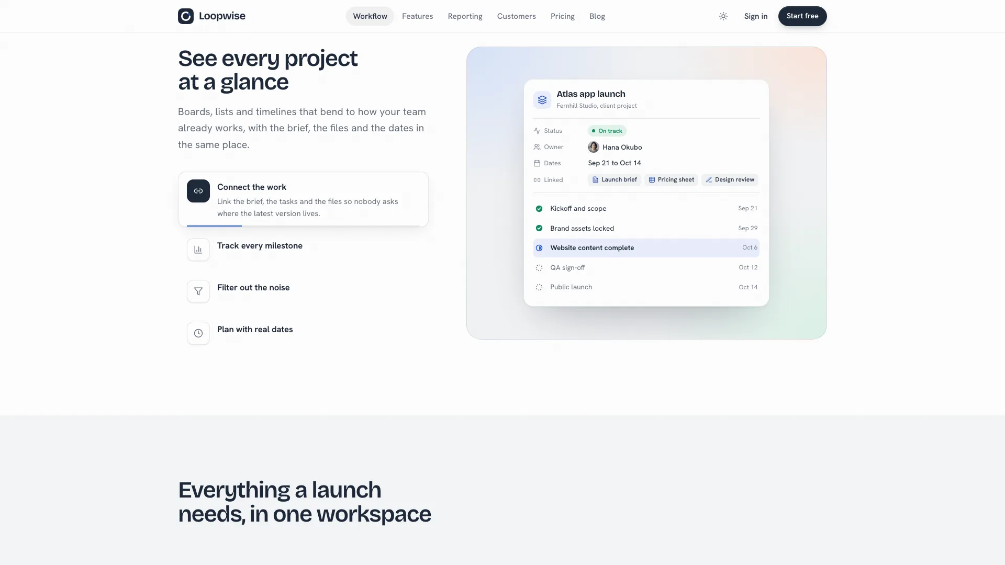Click the green check for Brand assets locked

tap(539, 228)
